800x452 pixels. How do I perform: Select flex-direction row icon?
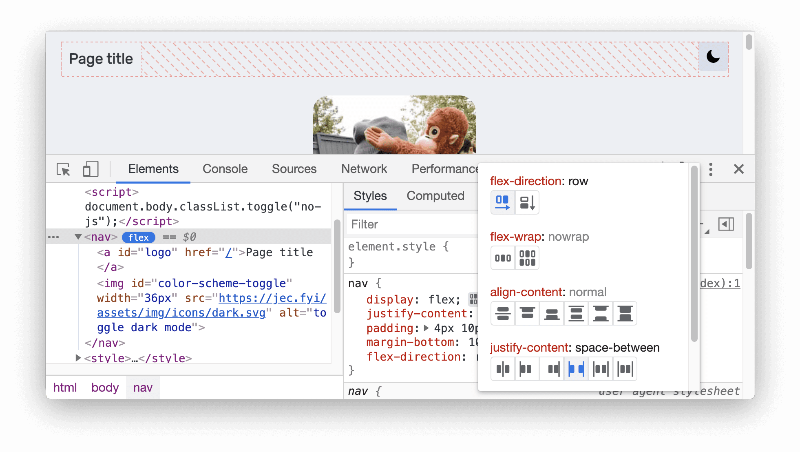tap(502, 202)
